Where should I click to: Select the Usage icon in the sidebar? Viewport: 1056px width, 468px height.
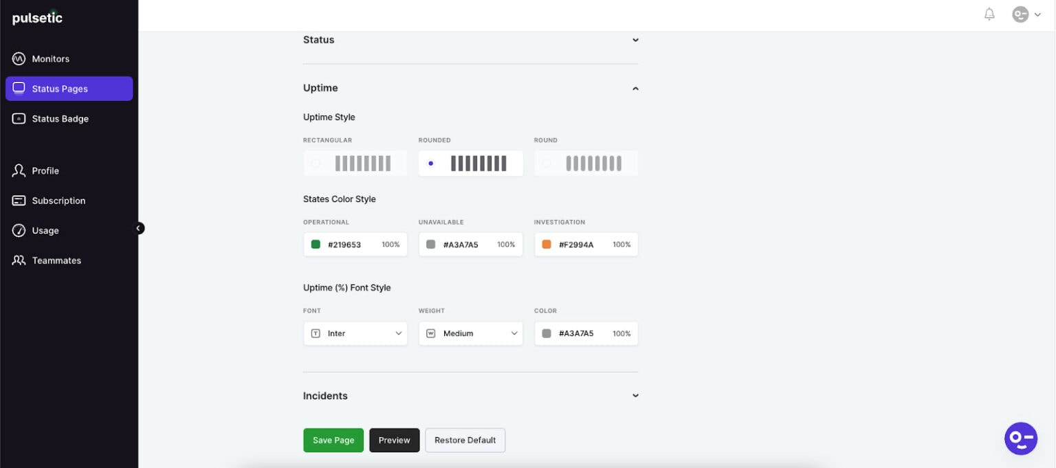coord(19,230)
